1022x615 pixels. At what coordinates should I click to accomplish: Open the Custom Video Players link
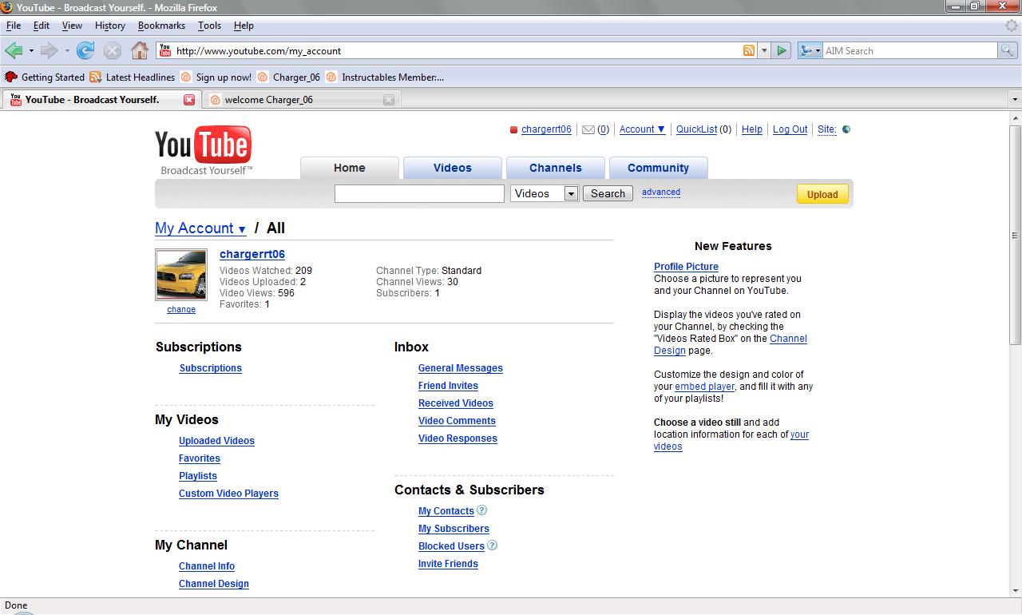click(228, 494)
